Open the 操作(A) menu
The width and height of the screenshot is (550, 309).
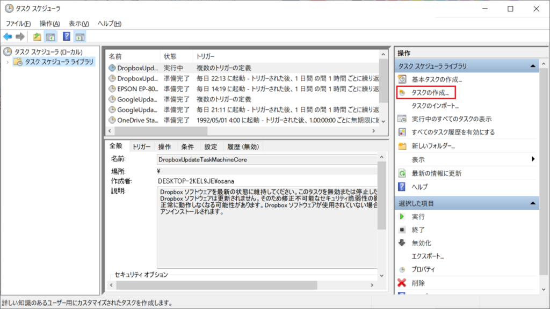49,24
